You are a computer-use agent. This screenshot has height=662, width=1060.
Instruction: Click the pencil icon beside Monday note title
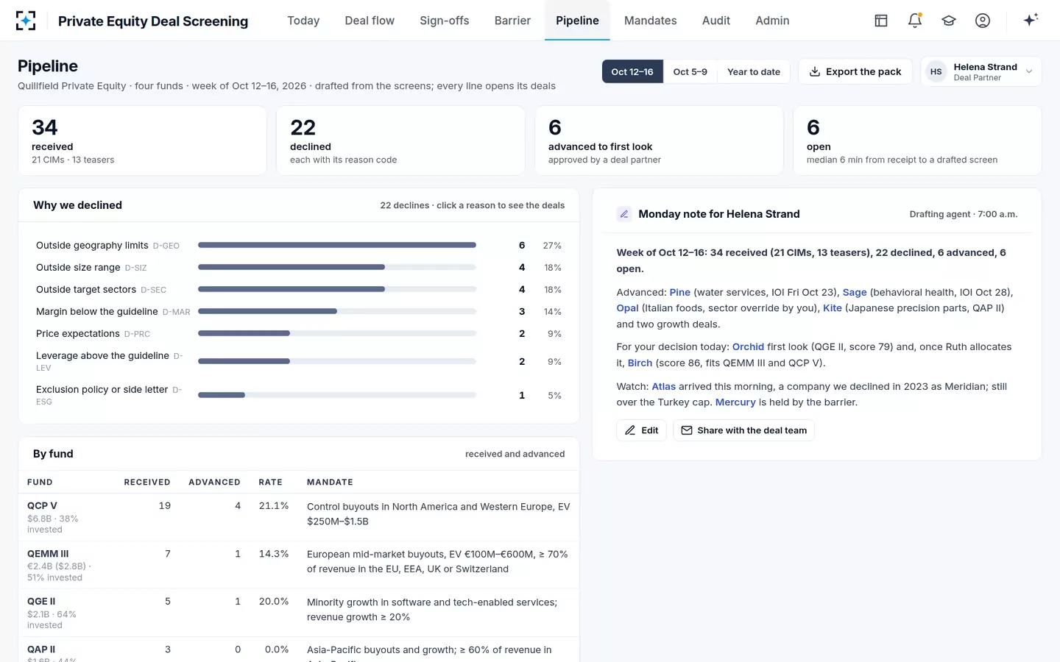click(x=624, y=214)
